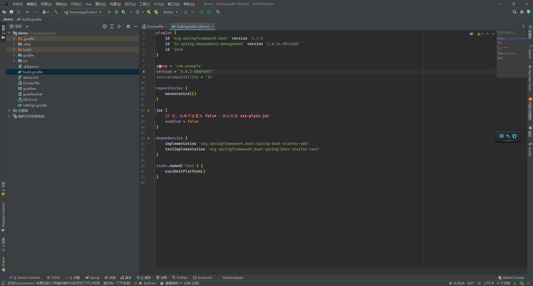This screenshot has width=533, height=286.
Task: Click the UTF-8 encoding status item
Action: (x=489, y=283)
